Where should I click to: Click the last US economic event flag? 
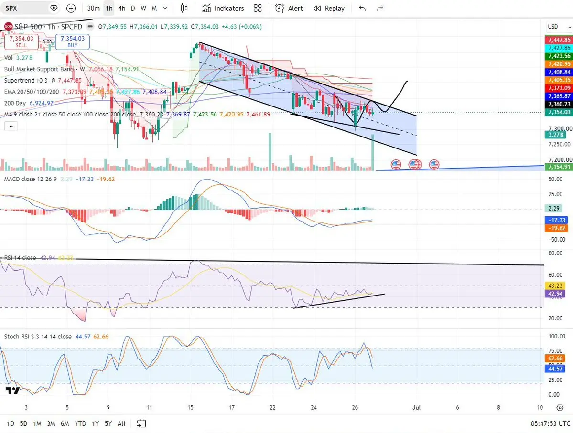click(434, 165)
